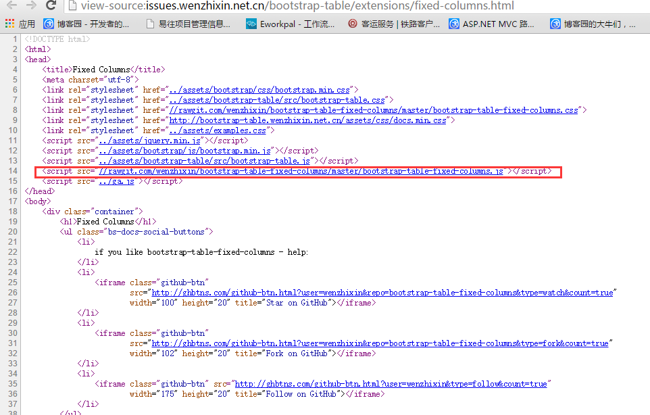The height and width of the screenshot is (415, 650).
Task: Open the ghbtns link with type=follow
Action: coord(391,384)
